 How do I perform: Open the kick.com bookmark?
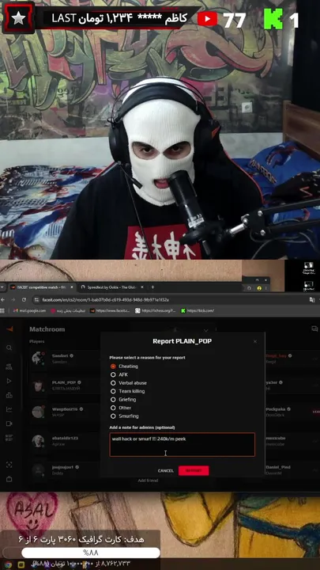[x=198, y=311]
